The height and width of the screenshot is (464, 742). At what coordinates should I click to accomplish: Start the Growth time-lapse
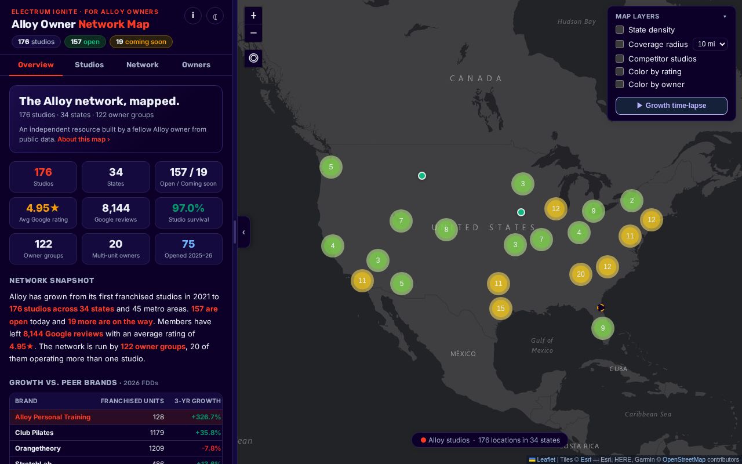(x=671, y=106)
